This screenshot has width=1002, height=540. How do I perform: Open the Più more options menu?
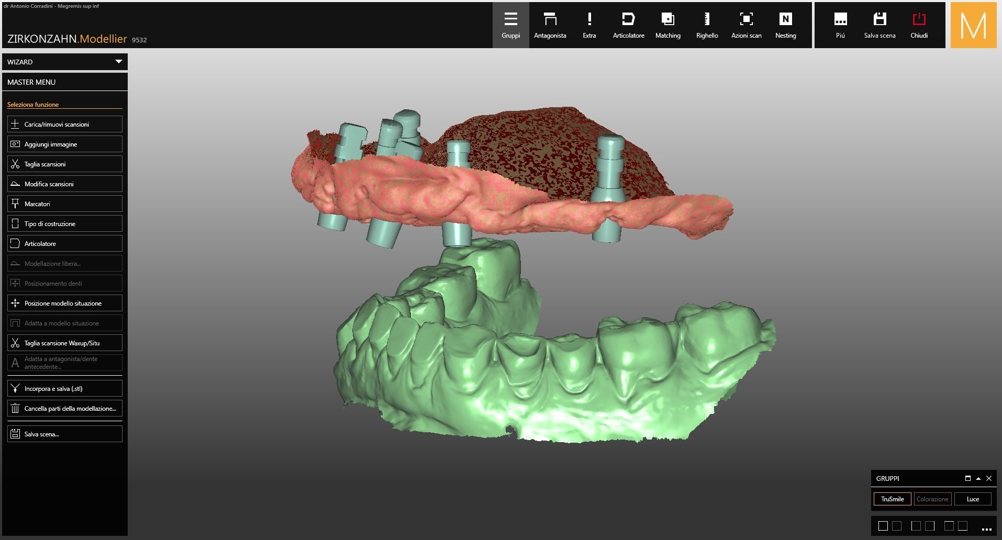(840, 25)
